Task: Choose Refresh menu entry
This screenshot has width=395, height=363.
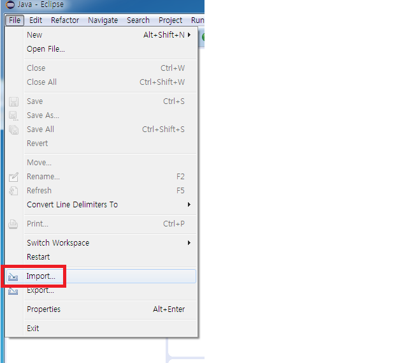Action: (110, 191)
